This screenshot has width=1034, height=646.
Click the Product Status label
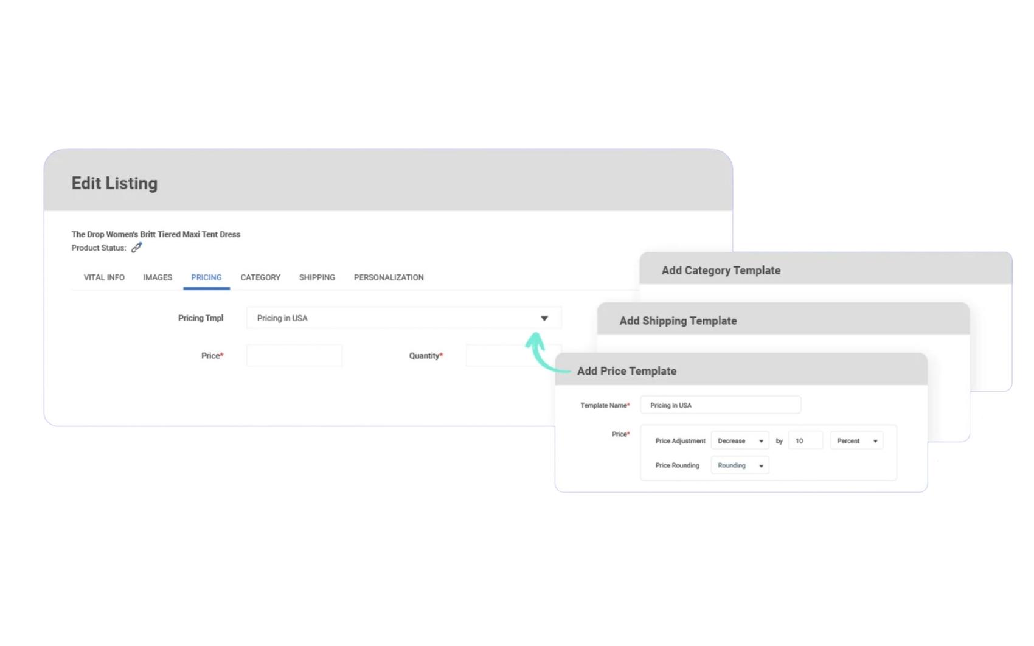tap(99, 248)
